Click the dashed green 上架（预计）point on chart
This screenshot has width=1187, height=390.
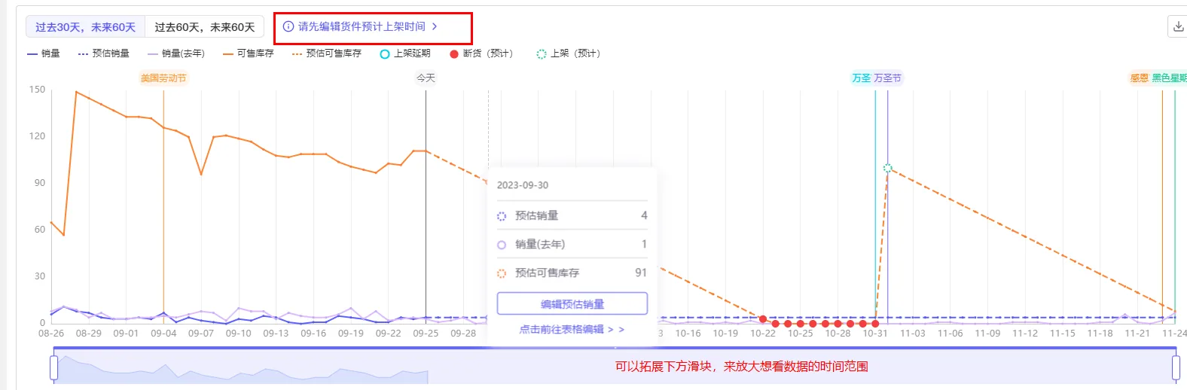[x=888, y=169]
